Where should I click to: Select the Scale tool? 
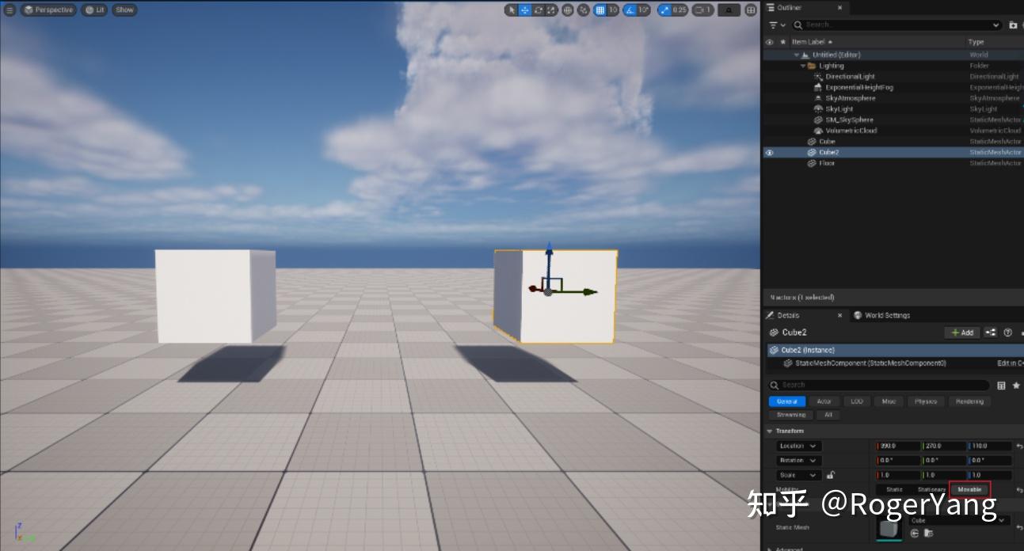coord(550,9)
